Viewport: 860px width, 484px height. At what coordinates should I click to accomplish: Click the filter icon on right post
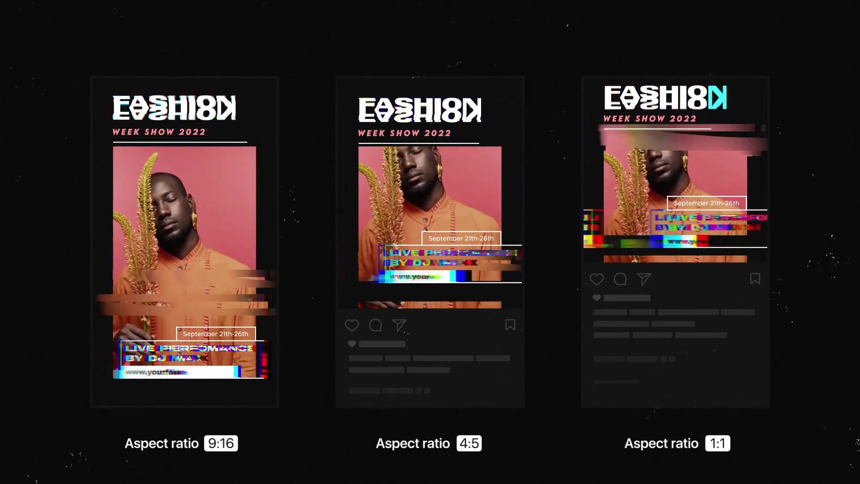(x=644, y=279)
